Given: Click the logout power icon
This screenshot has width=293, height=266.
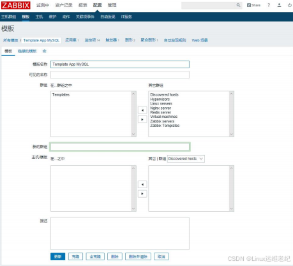Looking at the screenshot, I should [290, 5].
